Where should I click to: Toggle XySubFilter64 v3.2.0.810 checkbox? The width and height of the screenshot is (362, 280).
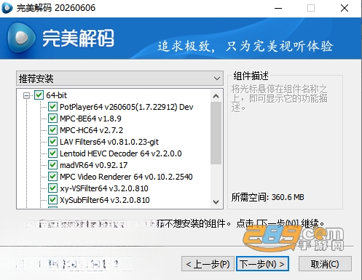tap(52, 200)
